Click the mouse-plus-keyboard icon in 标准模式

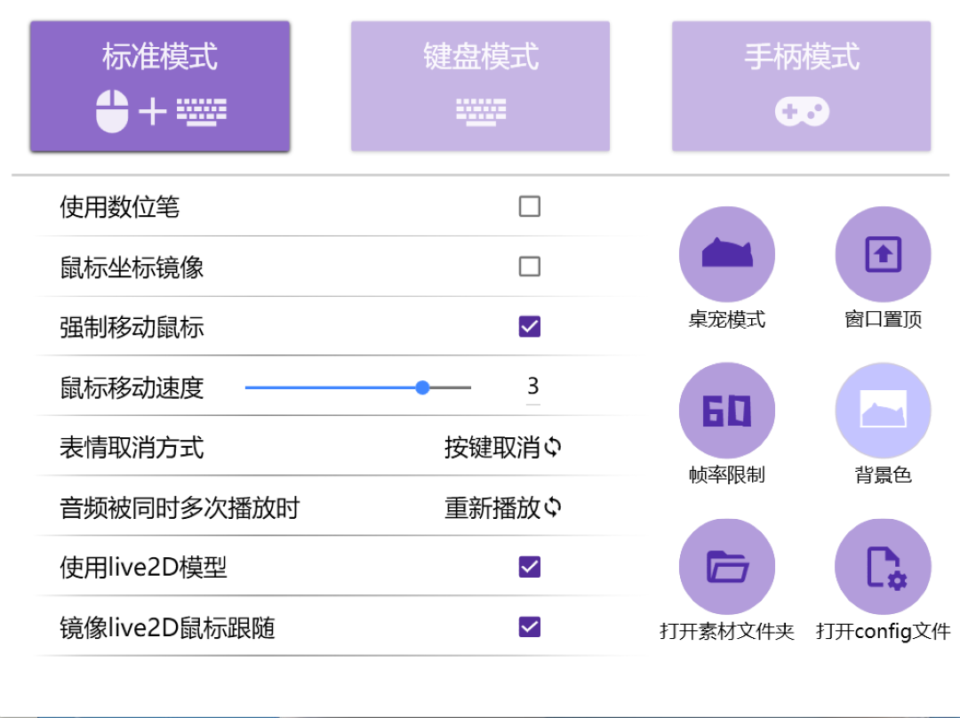point(160,112)
